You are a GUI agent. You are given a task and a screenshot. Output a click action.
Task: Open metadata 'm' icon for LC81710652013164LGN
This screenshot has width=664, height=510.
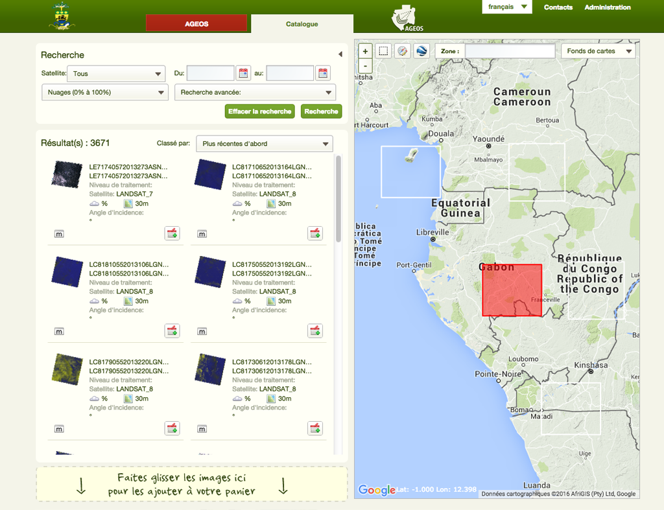click(202, 234)
